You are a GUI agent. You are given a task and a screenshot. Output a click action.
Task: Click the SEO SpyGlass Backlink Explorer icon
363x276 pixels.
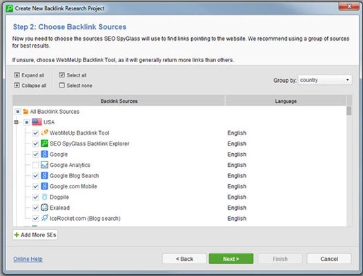(x=44, y=144)
